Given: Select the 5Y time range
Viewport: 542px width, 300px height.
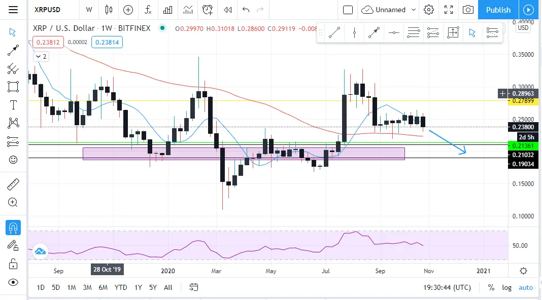Looking at the screenshot, I should (153, 287).
